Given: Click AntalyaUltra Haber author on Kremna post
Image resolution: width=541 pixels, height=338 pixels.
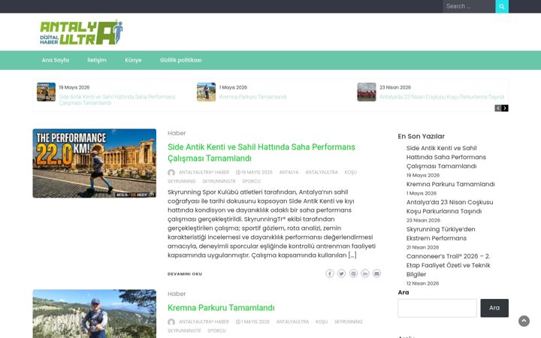Looking at the screenshot, I should tap(204, 321).
